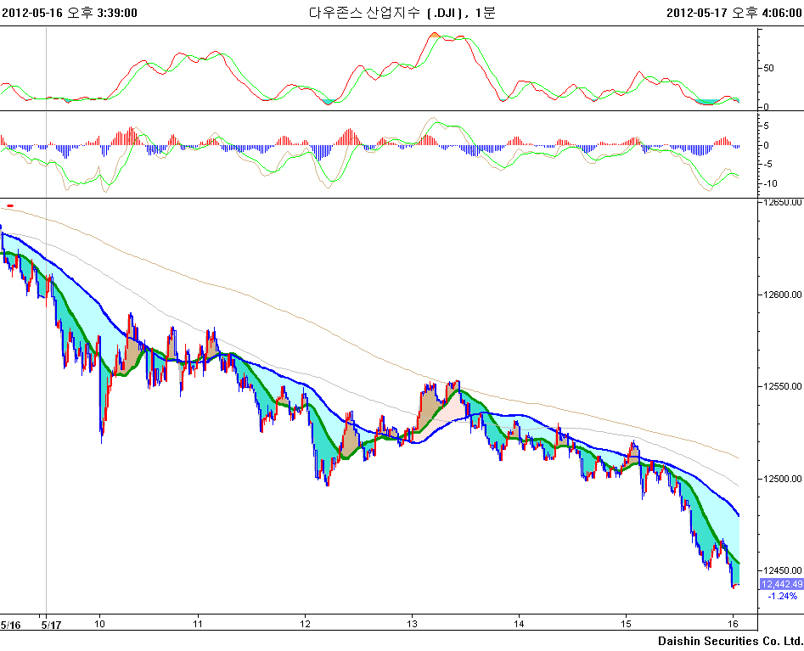This screenshot has width=804, height=651.
Task: Select the chart title with (.DJI)
Action: pyautogui.click(x=402, y=12)
